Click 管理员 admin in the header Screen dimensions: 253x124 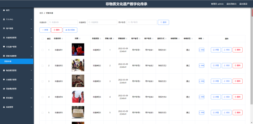coord(217,4)
